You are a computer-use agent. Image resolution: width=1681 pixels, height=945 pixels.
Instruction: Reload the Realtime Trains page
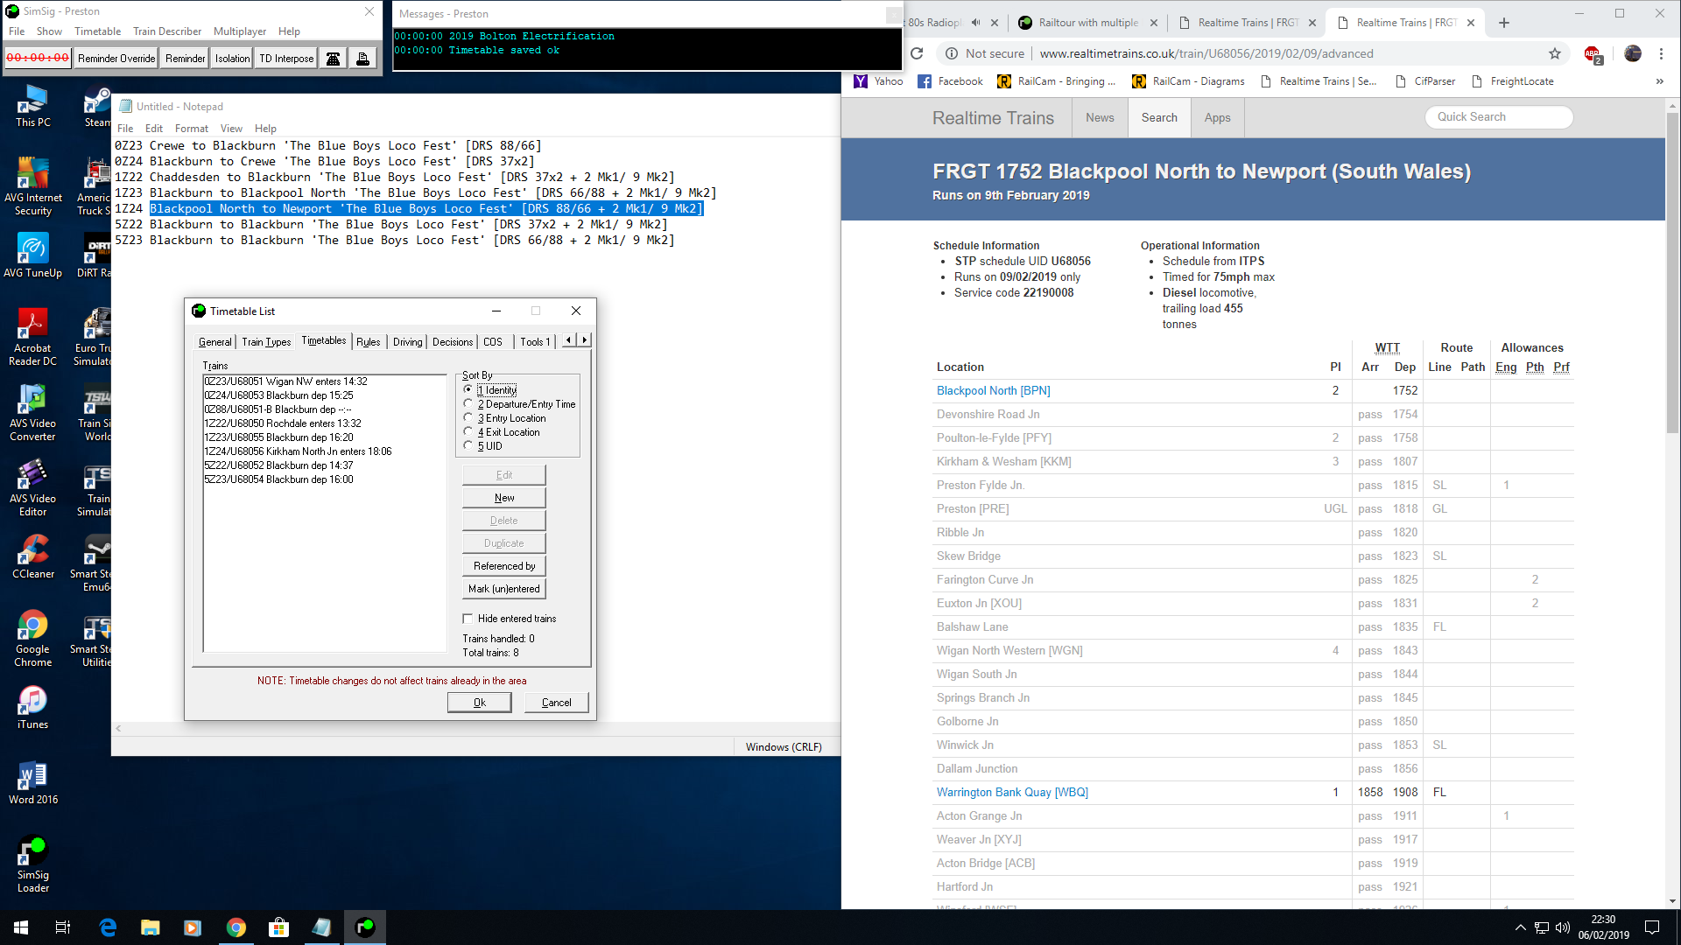click(917, 53)
